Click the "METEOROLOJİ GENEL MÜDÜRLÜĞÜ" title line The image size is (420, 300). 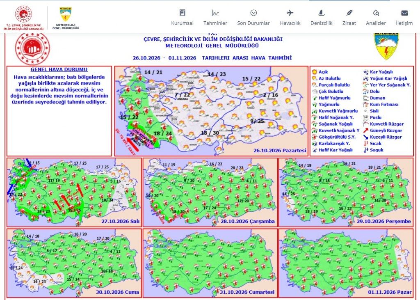pyautogui.click(x=212, y=46)
